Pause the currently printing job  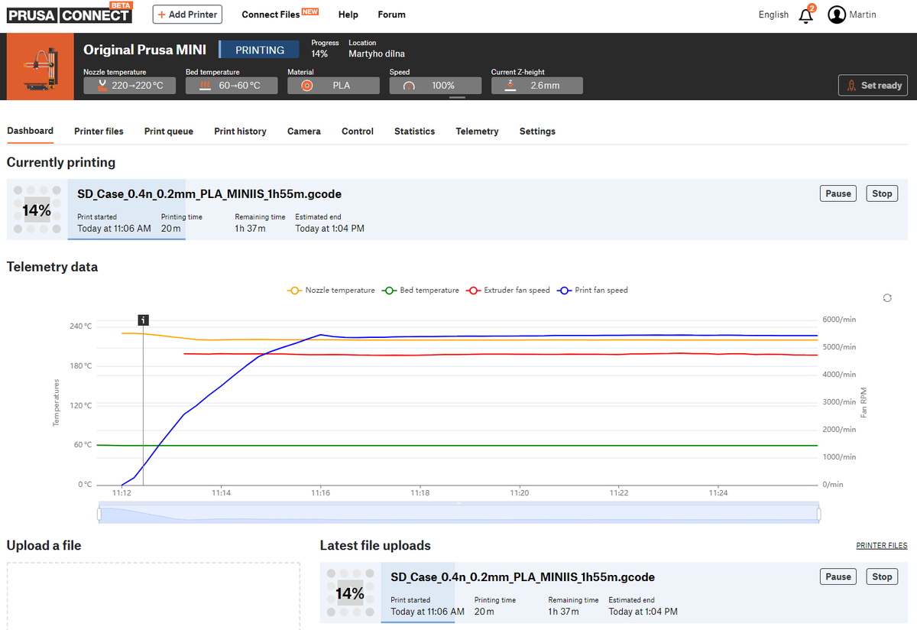[x=838, y=193]
